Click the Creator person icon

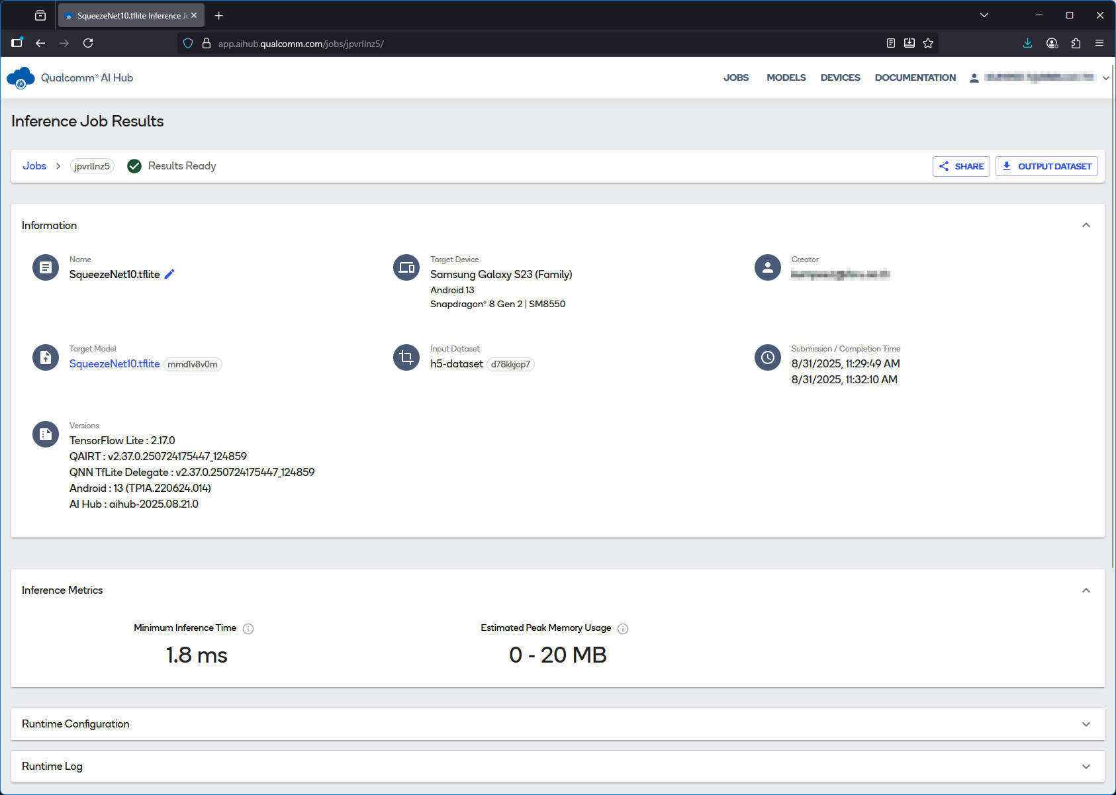coord(768,267)
